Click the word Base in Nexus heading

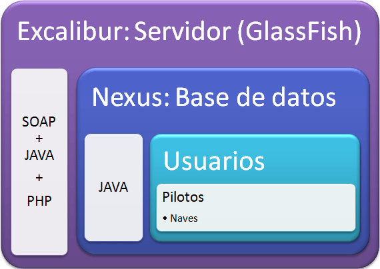pos(201,97)
